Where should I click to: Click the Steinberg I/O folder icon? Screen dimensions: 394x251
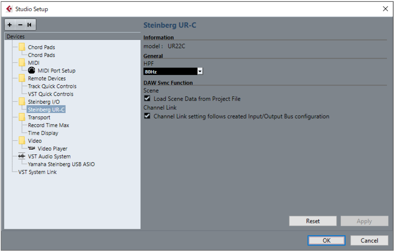click(22, 102)
